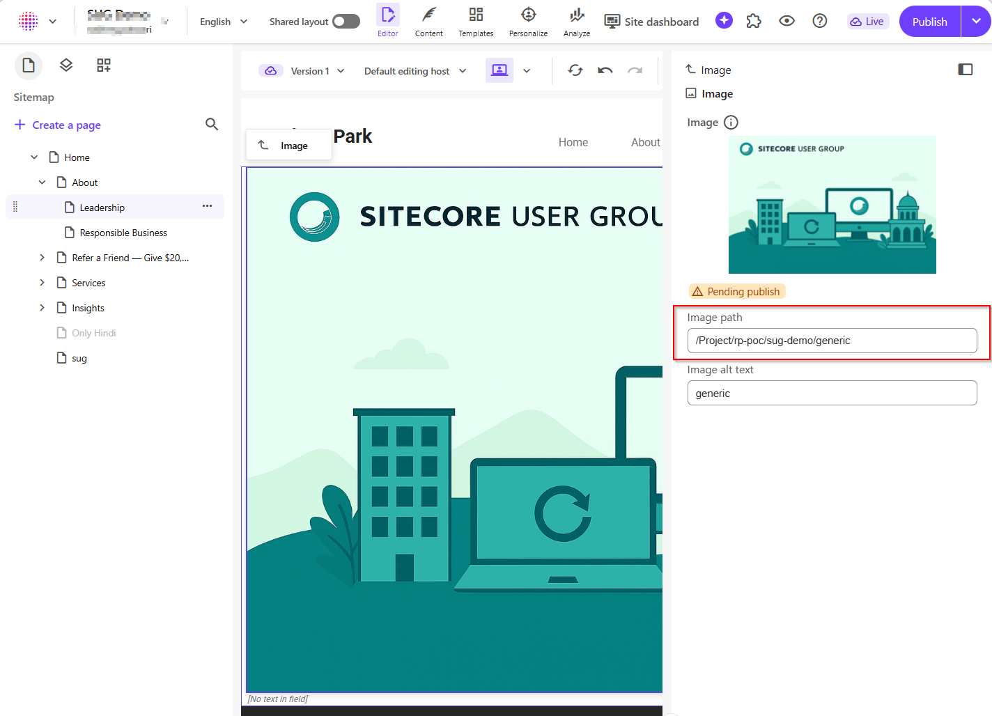Expand the app switcher chevron

53,22
